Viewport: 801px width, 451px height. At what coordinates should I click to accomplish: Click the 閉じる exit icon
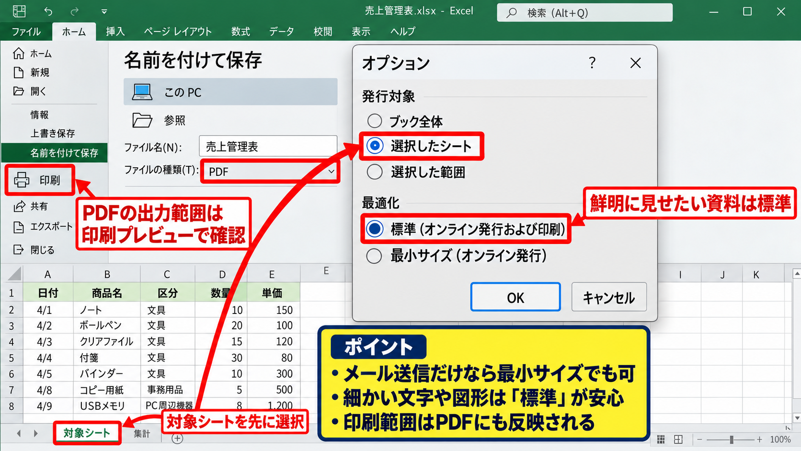point(19,249)
